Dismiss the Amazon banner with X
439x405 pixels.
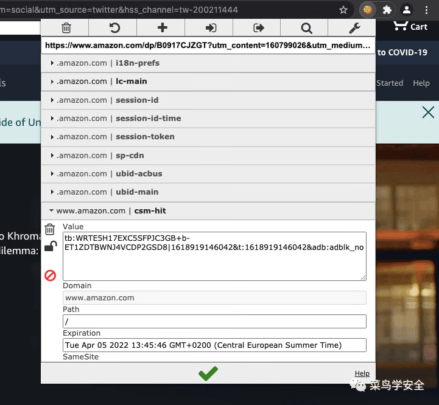[x=428, y=112]
